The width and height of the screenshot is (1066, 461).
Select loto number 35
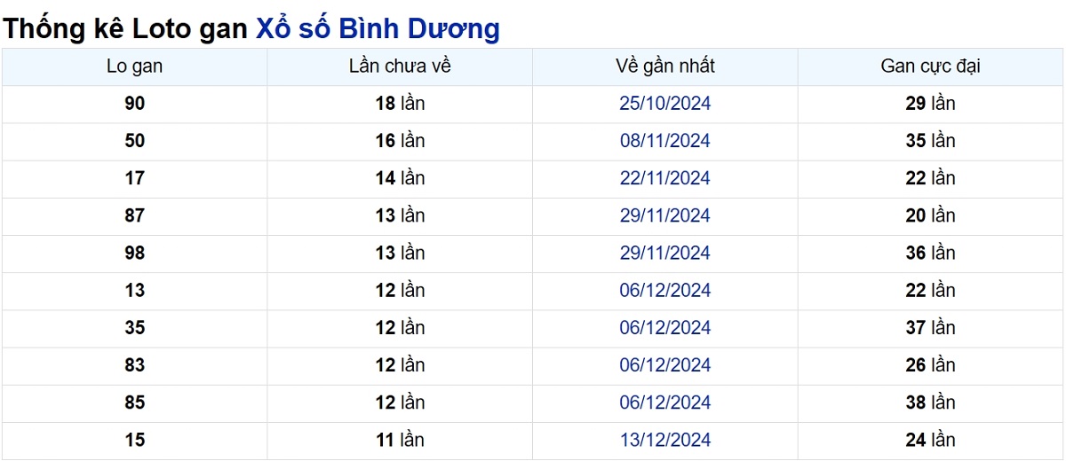(x=134, y=327)
